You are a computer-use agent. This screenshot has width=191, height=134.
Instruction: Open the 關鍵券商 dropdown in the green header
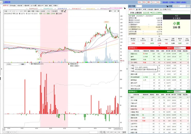pos(180,92)
